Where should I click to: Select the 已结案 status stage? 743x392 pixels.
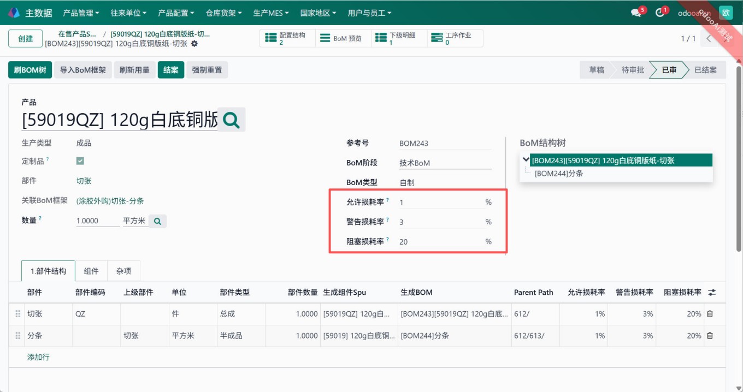705,70
